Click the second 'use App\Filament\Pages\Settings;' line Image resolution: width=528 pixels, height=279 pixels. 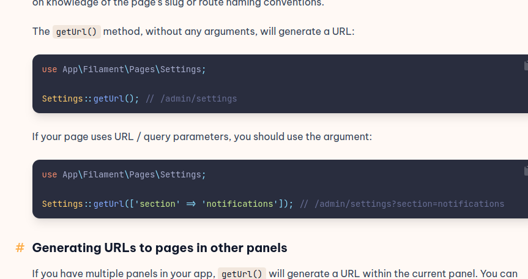point(124,174)
